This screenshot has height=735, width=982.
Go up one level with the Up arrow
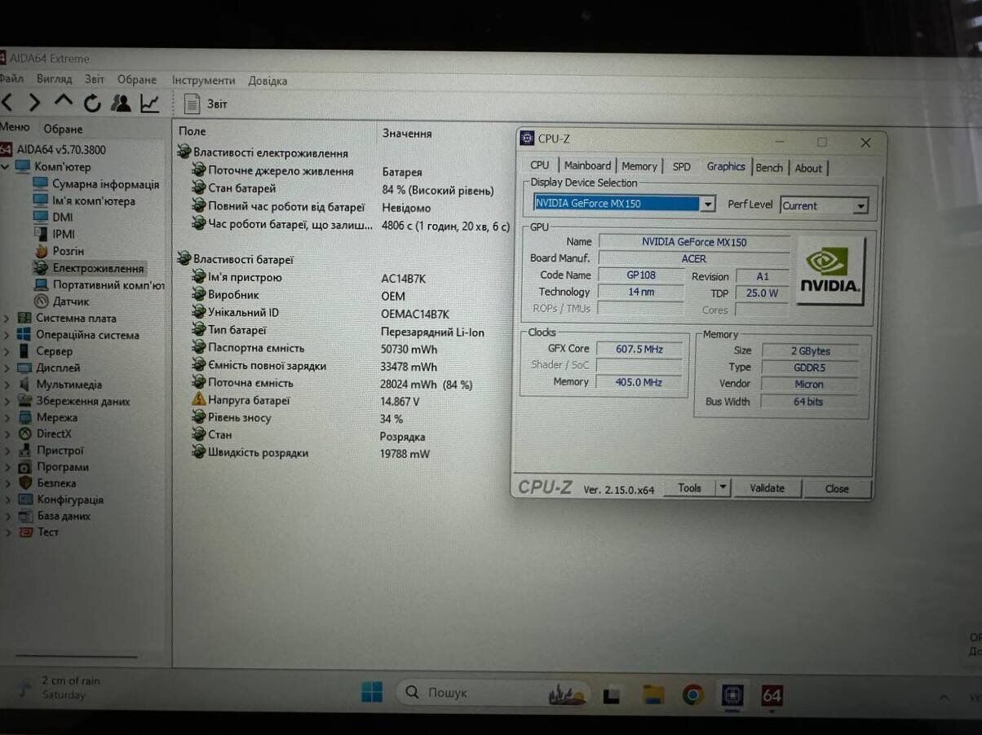[x=63, y=102]
